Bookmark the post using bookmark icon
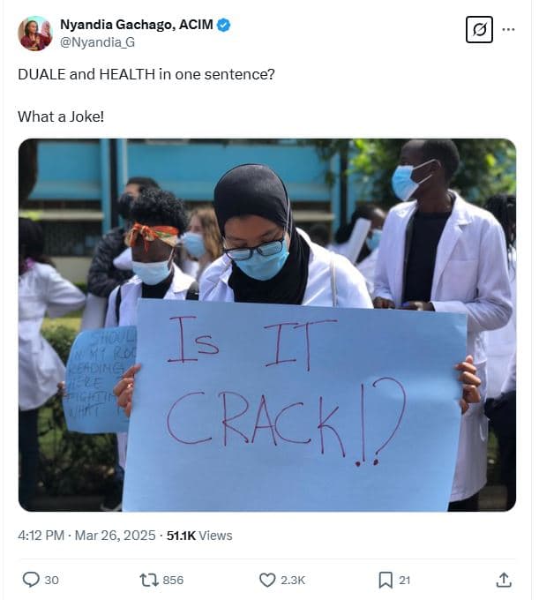The width and height of the screenshot is (539, 600). pyautogui.click(x=386, y=580)
